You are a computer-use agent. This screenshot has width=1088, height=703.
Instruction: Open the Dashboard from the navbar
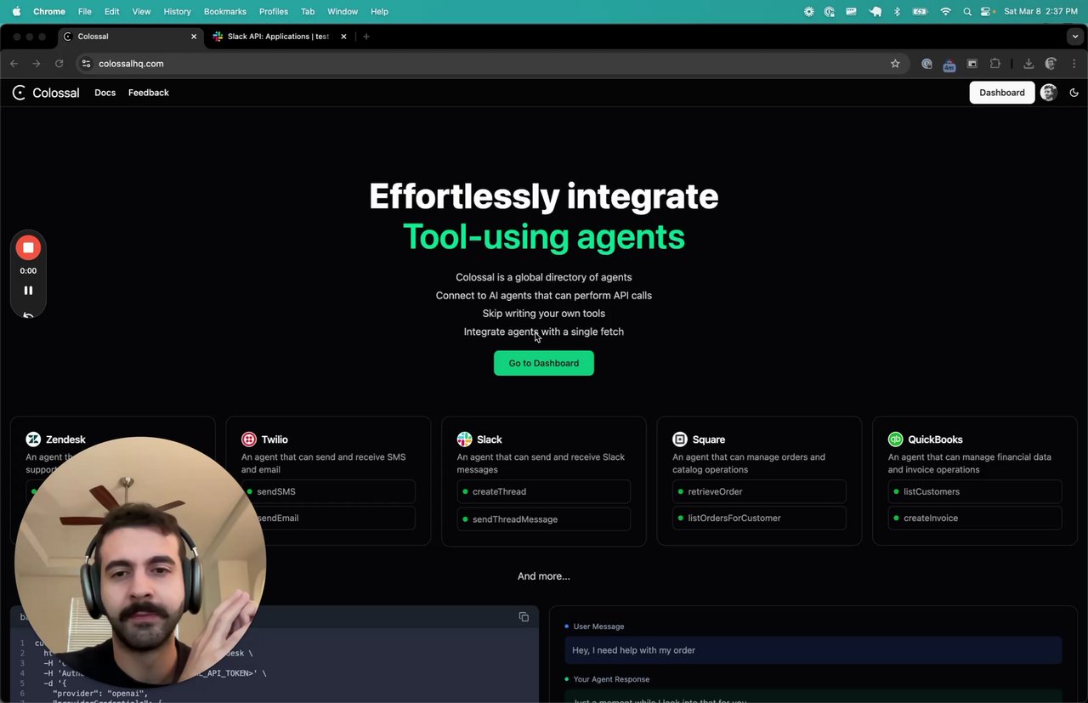tap(1002, 93)
